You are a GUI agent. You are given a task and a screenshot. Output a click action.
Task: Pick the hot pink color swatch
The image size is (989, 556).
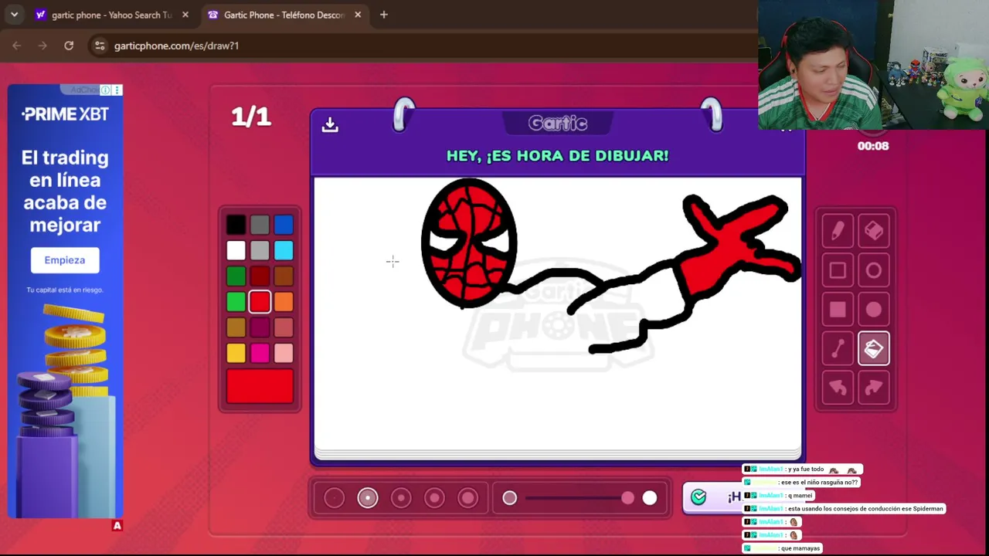pyautogui.click(x=260, y=353)
